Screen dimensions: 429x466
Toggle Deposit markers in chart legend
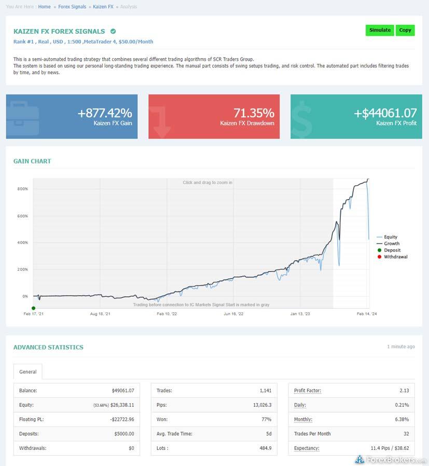pyautogui.click(x=392, y=250)
